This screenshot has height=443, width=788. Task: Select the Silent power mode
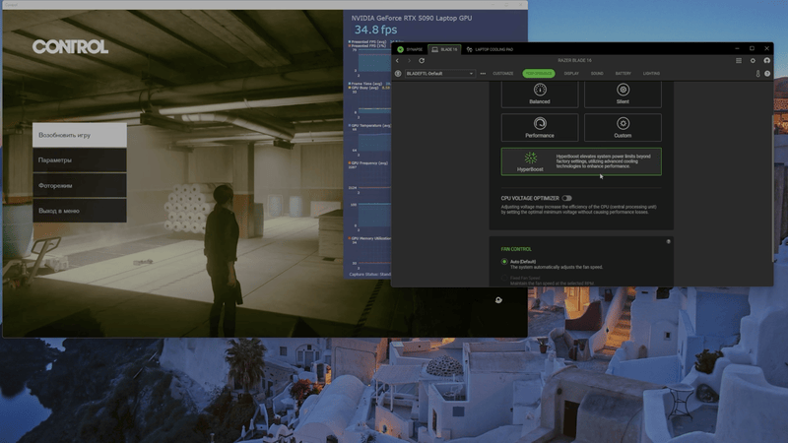click(x=623, y=94)
